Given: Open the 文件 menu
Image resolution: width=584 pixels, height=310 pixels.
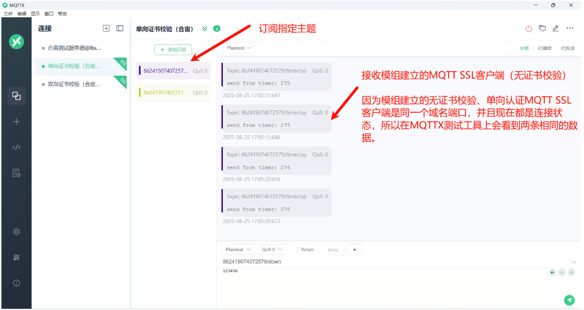Looking at the screenshot, I should click(8, 14).
